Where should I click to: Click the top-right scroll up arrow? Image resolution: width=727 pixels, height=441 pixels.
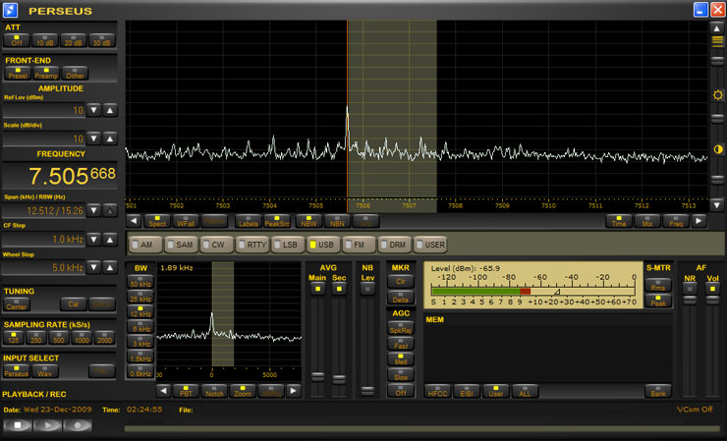pyautogui.click(x=717, y=28)
